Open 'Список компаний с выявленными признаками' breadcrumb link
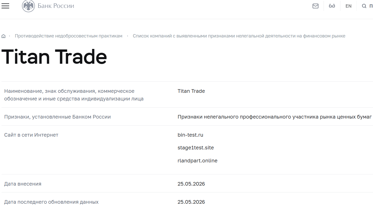Viewport: 373px width, 207px height. pos(239,36)
